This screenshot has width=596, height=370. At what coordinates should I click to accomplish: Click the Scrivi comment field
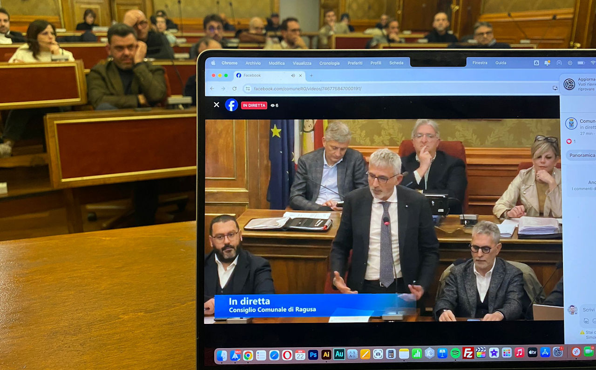(588, 310)
